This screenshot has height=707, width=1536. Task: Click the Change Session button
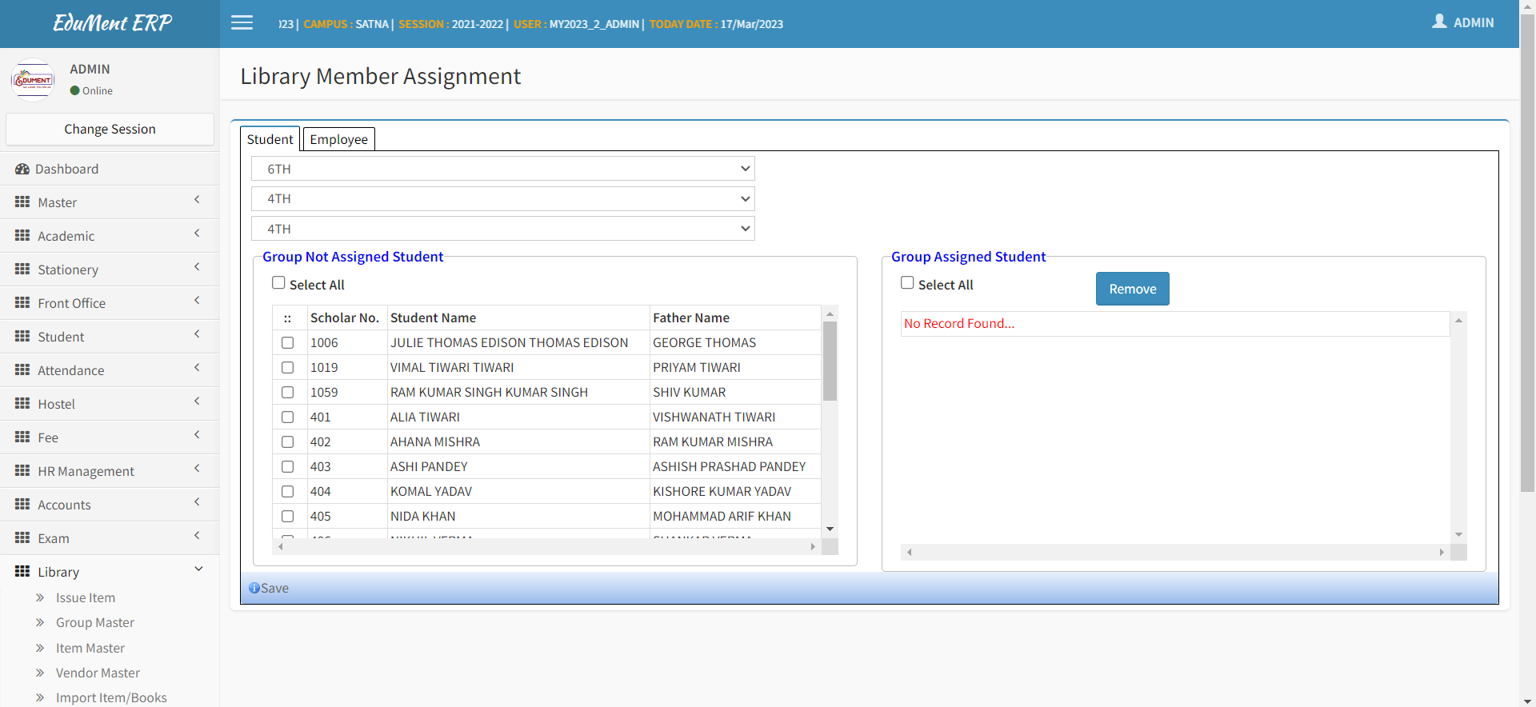click(110, 129)
